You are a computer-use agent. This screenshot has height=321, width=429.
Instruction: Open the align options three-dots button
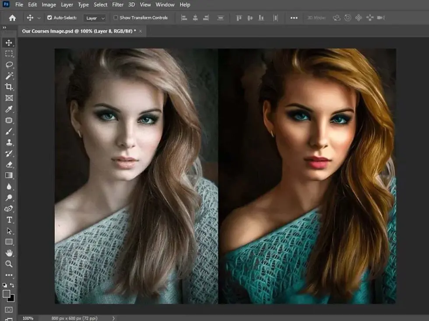294,18
